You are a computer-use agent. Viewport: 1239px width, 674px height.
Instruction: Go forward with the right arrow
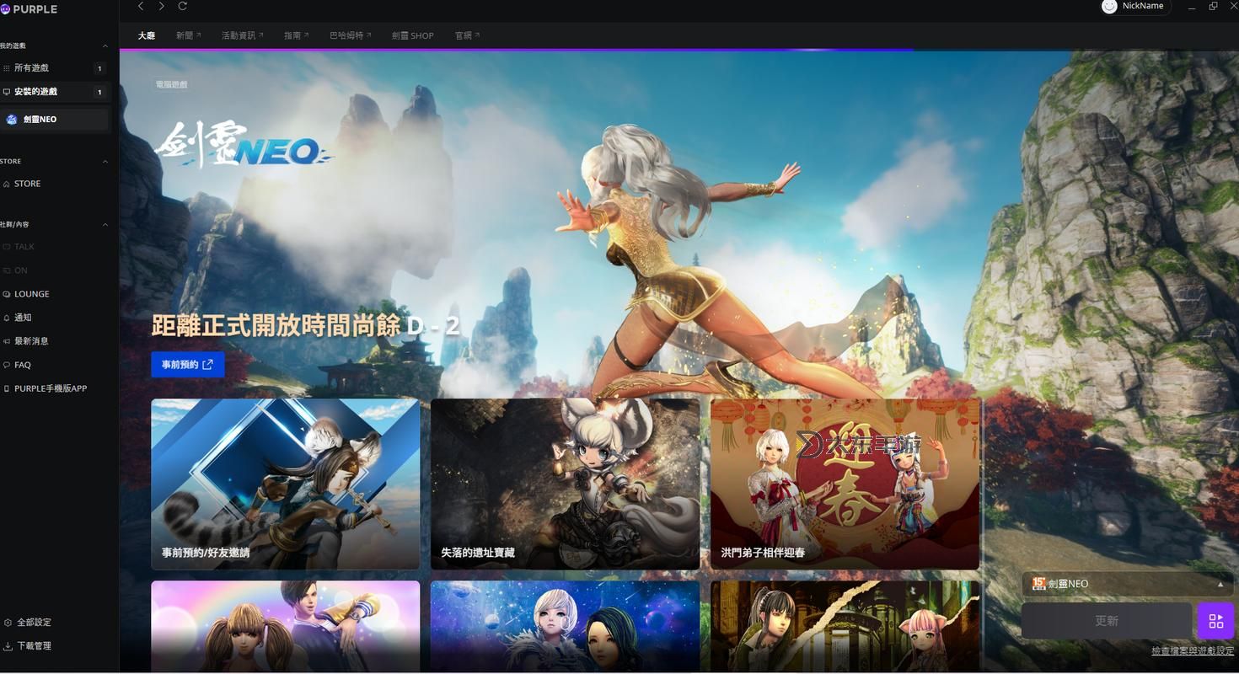point(161,6)
